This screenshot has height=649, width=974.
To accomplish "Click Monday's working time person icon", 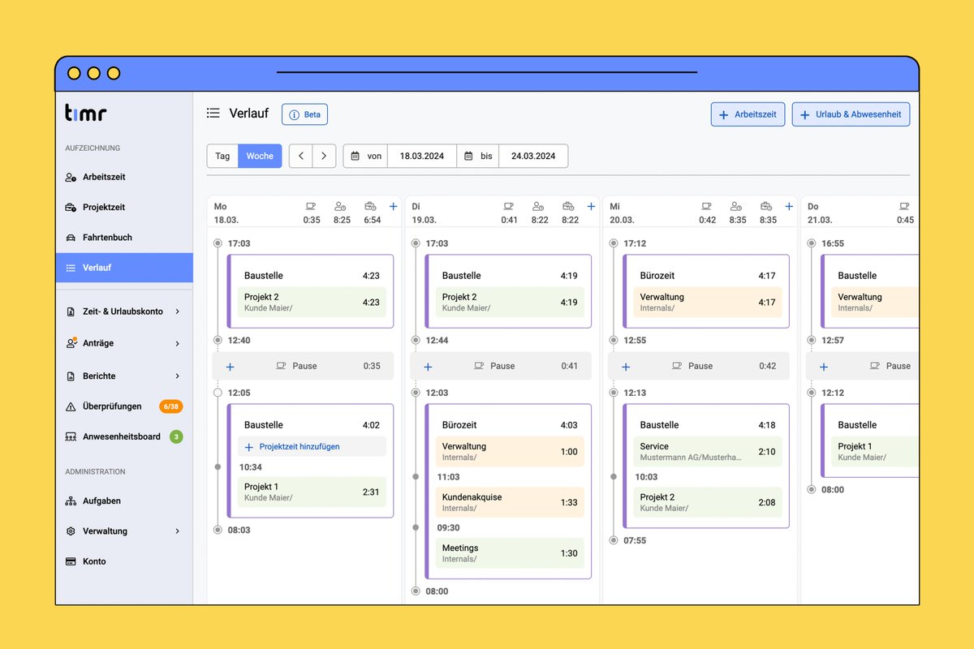I will [340, 207].
